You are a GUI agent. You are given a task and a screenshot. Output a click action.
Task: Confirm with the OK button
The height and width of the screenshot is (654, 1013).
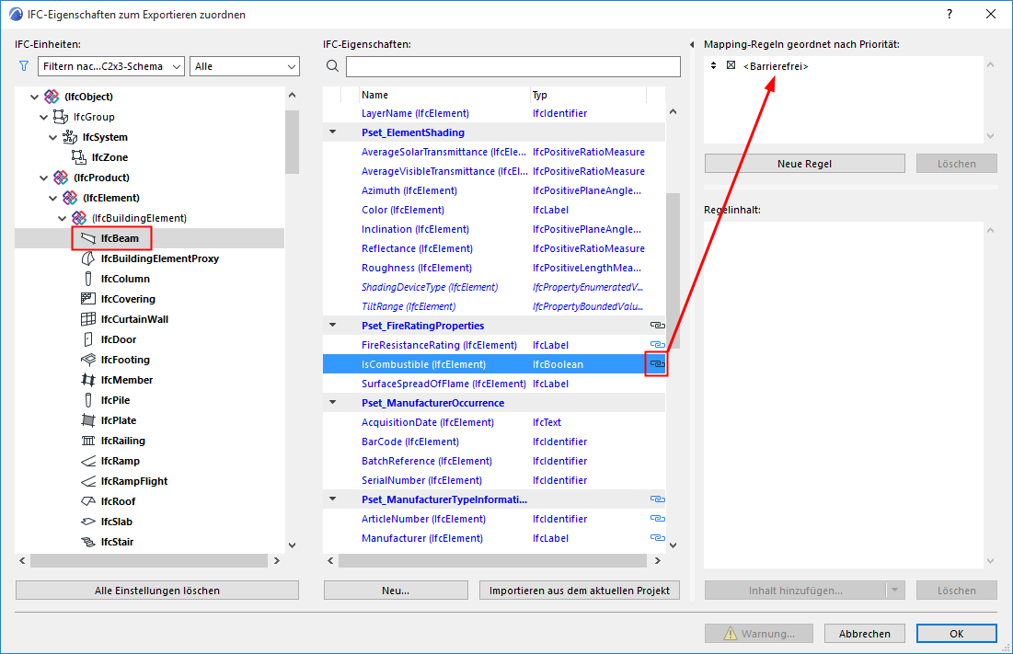[x=956, y=634]
